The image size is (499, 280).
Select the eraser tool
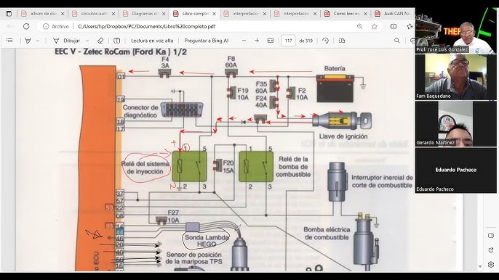pos(100,41)
